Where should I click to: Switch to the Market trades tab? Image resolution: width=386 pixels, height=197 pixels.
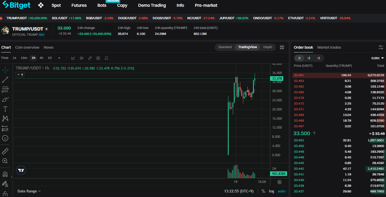tap(329, 47)
